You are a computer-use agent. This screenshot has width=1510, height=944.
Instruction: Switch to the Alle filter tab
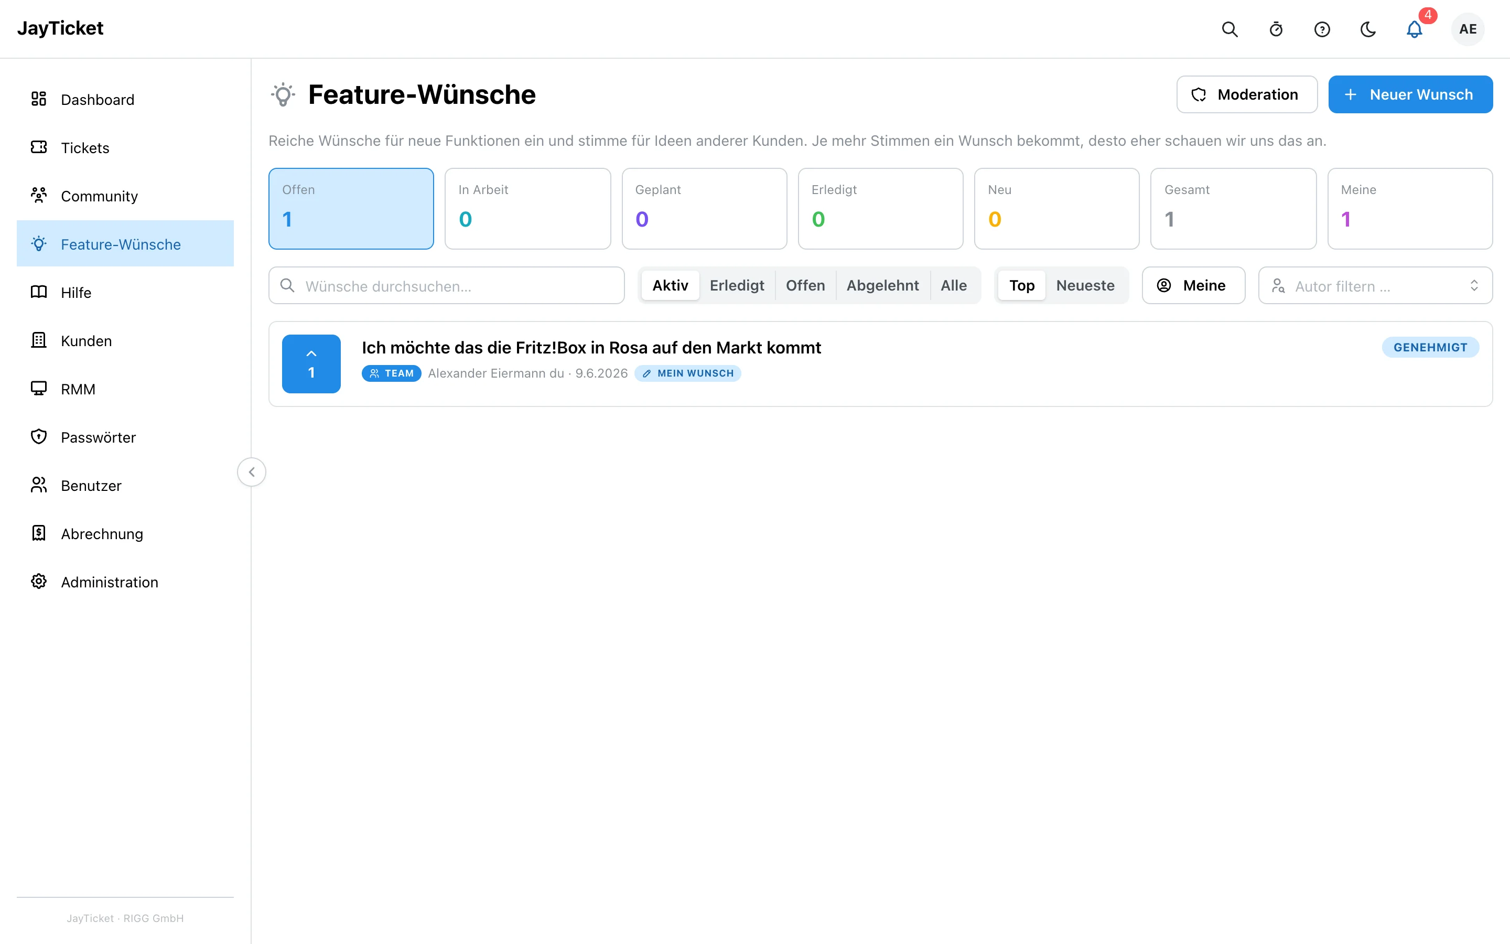[x=953, y=285]
